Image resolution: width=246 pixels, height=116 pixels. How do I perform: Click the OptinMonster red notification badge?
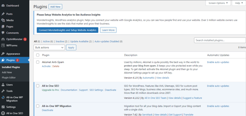point(25,39)
